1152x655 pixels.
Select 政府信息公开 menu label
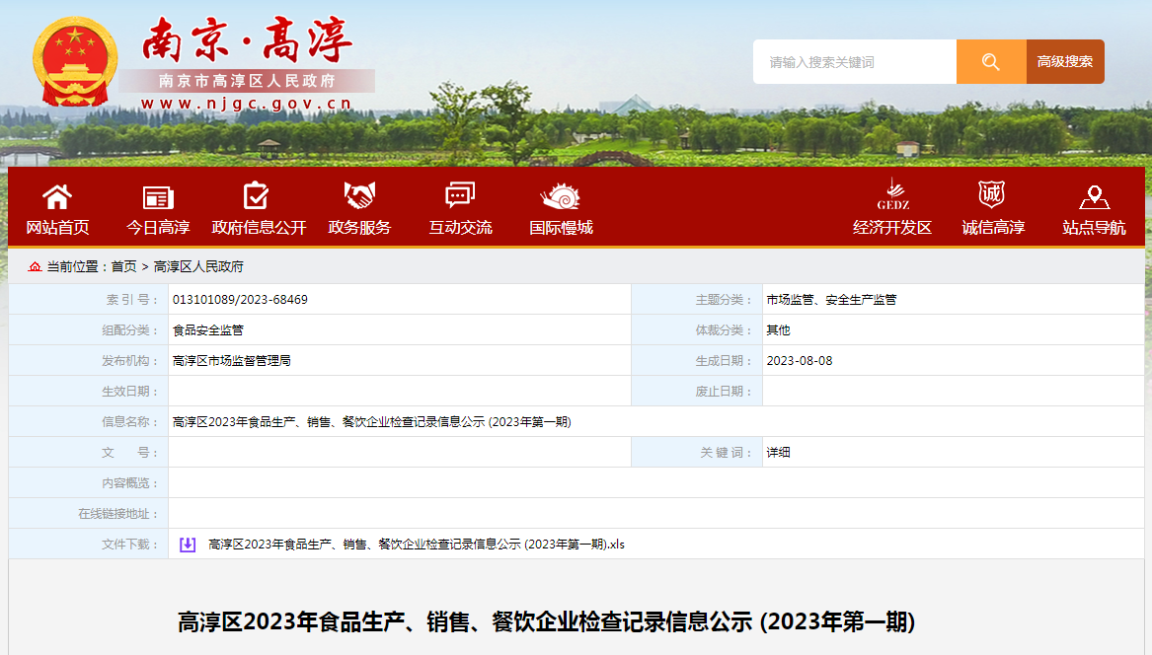coord(259,228)
